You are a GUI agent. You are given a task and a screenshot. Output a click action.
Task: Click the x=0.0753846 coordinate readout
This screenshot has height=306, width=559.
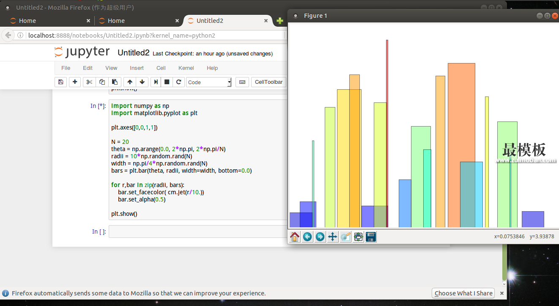509,237
